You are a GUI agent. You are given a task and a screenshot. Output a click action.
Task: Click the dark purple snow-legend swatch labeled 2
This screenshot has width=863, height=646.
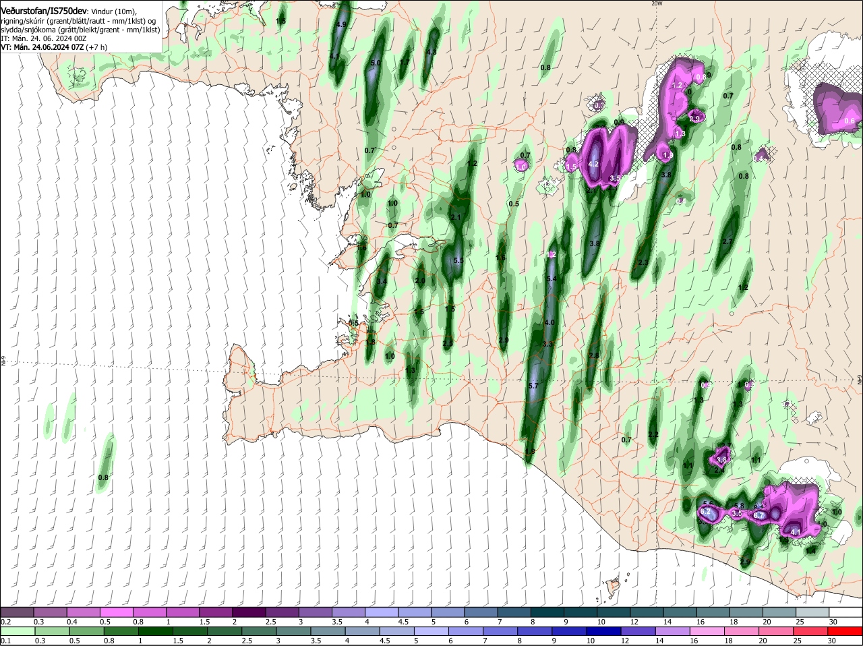click(250, 612)
